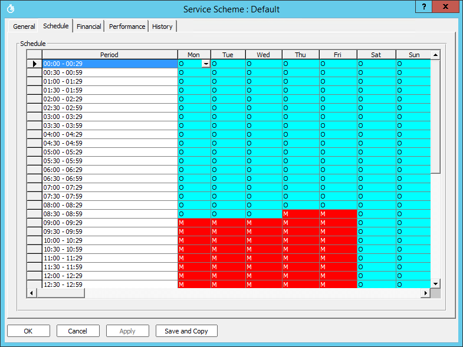Click the horizontal scrollbar right arrow
Screen dimensions: 463x347
(425, 293)
